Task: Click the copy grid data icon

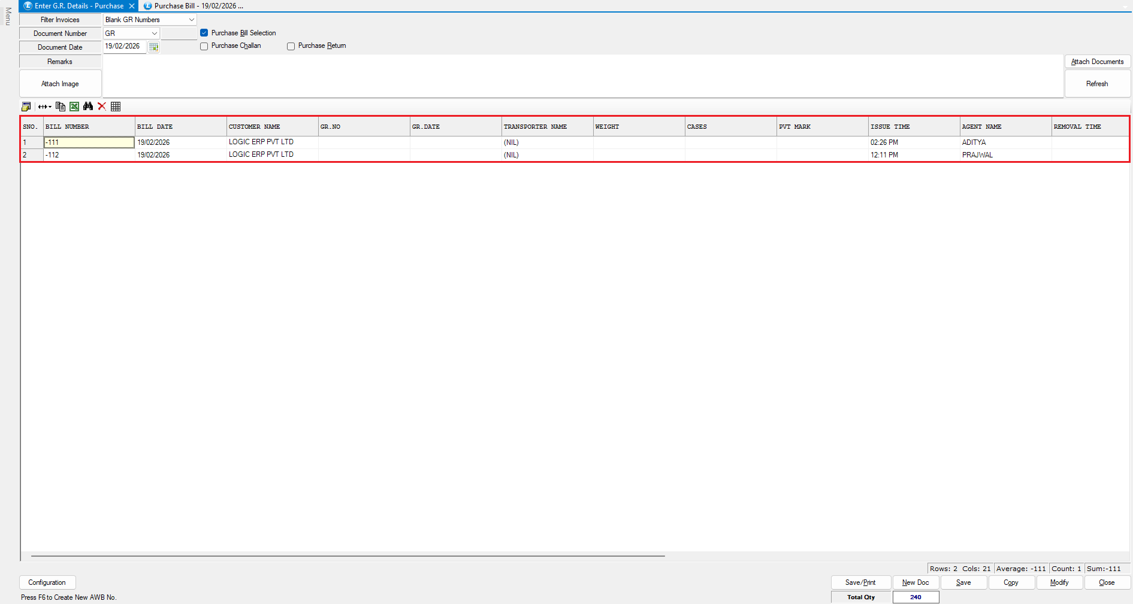Action: [60, 107]
